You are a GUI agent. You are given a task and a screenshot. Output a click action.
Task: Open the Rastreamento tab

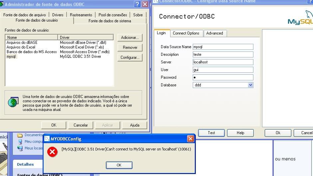[x=81, y=15]
